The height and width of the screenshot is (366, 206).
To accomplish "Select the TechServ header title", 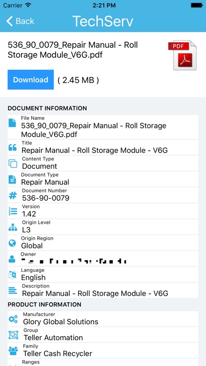I will click(x=103, y=21).
